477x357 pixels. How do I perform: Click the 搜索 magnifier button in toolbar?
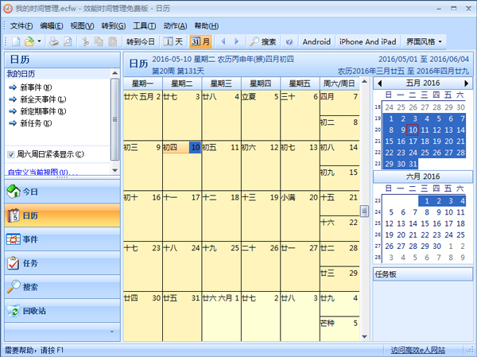(262, 41)
